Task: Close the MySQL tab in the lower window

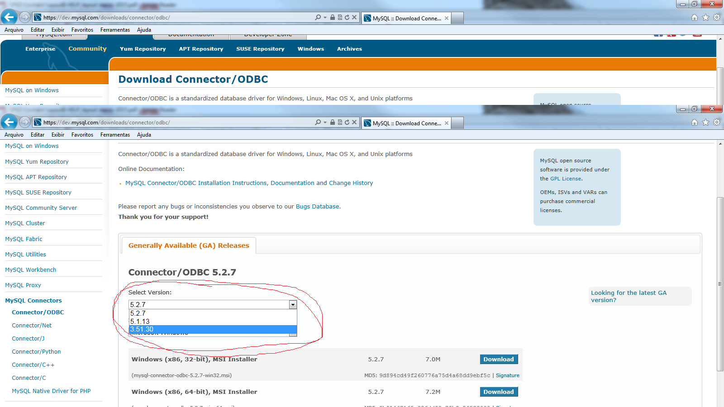Action: [447, 123]
